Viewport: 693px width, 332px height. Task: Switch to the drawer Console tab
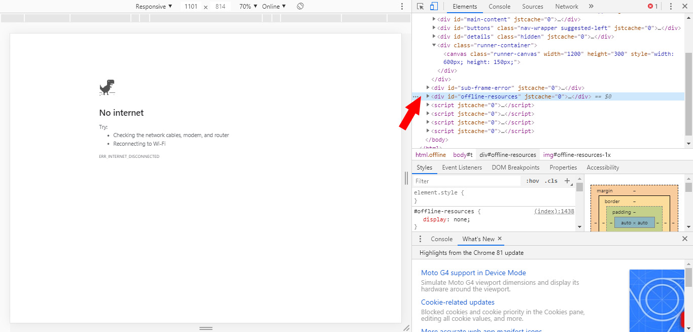(x=441, y=239)
